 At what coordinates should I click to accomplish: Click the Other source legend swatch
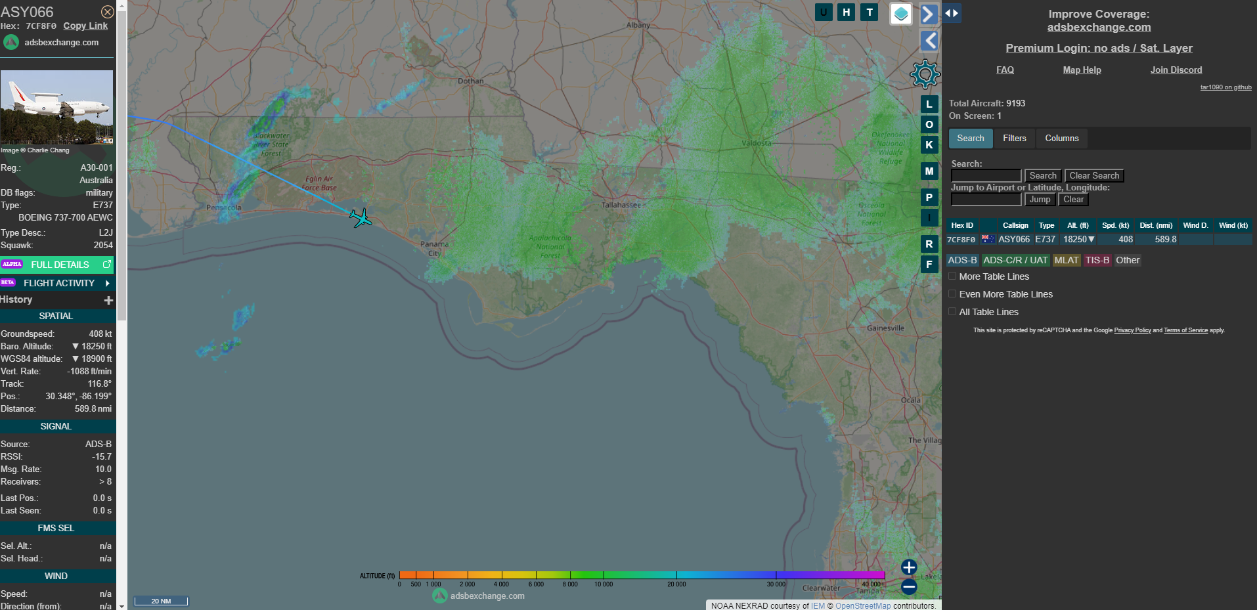click(x=1128, y=261)
